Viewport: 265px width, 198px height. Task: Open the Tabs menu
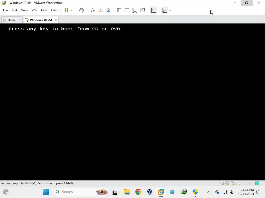pyautogui.click(x=43, y=10)
